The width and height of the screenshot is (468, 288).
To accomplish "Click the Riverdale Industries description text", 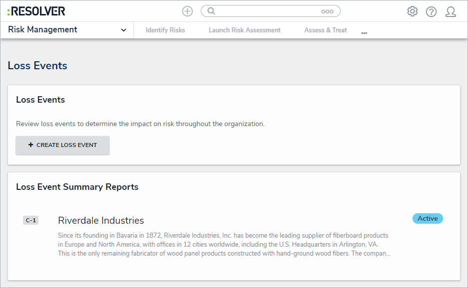I will click(223, 244).
